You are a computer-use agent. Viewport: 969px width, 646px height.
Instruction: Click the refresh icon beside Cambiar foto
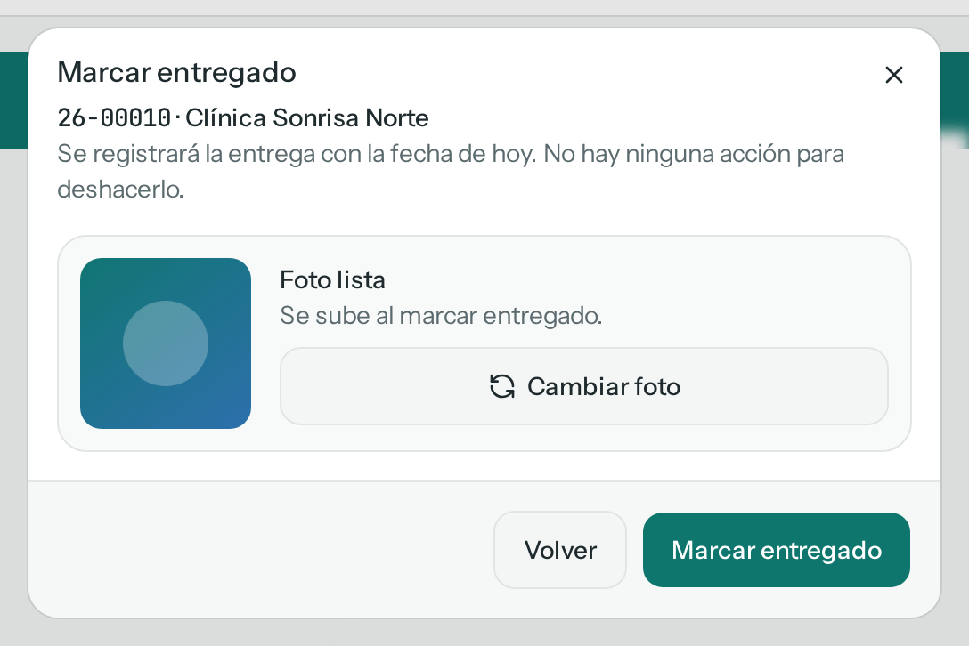point(502,386)
